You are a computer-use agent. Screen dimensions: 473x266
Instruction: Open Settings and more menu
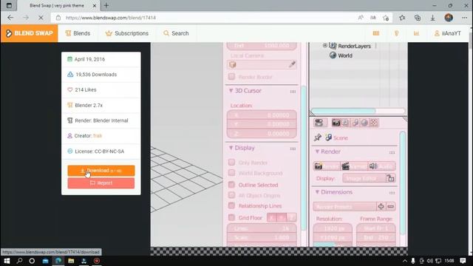click(464, 18)
